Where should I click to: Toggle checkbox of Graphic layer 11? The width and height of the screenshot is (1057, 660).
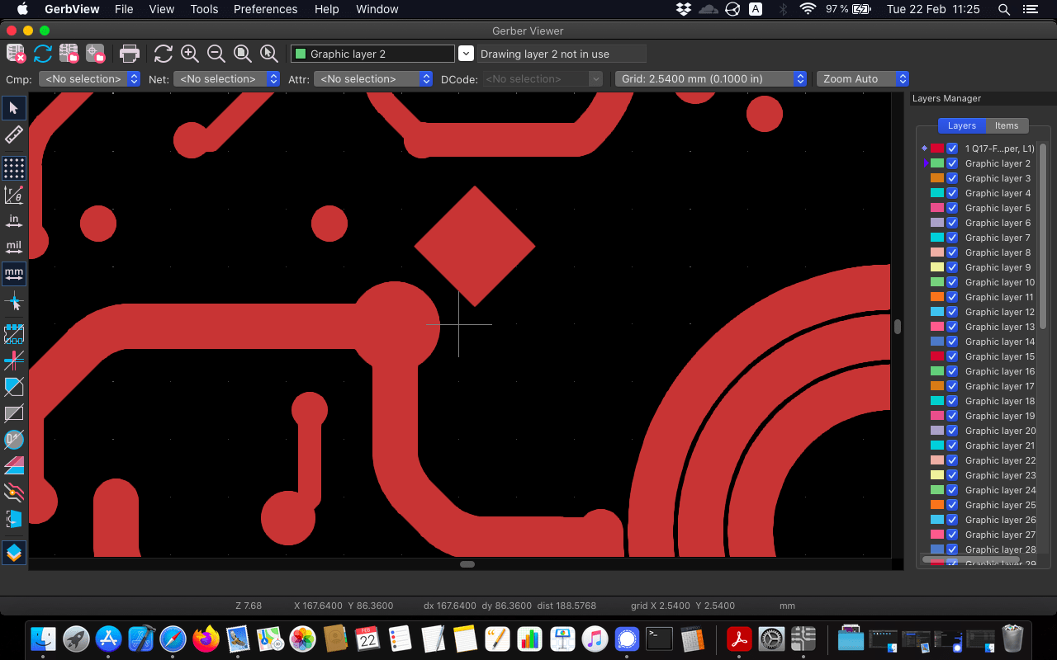click(x=952, y=297)
